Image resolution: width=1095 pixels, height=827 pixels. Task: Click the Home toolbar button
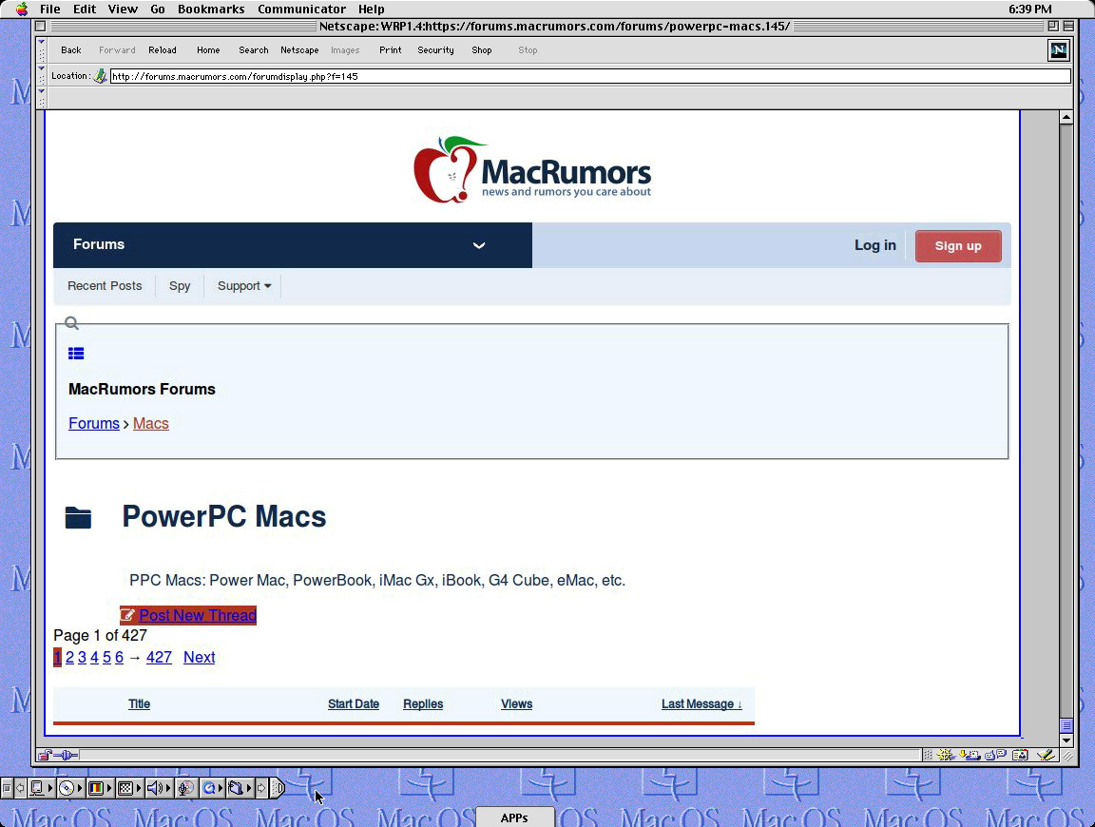[208, 50]
